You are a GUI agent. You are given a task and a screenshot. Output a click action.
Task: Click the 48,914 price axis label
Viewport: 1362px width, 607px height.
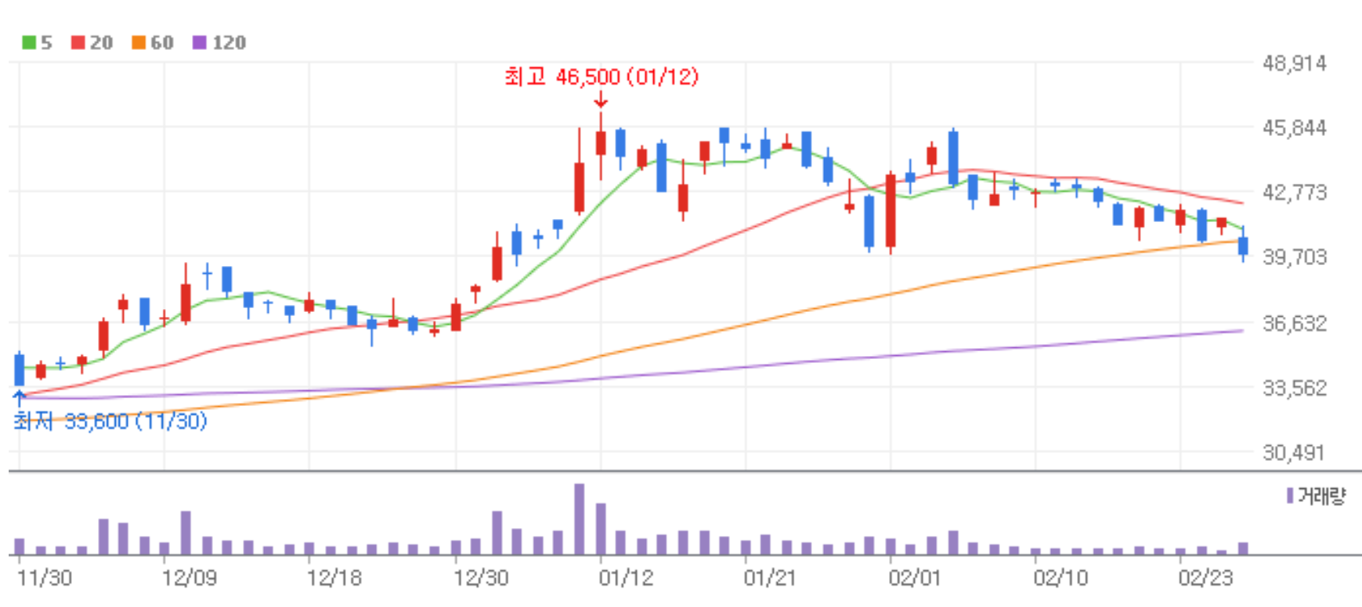[x=1295, y=63]
